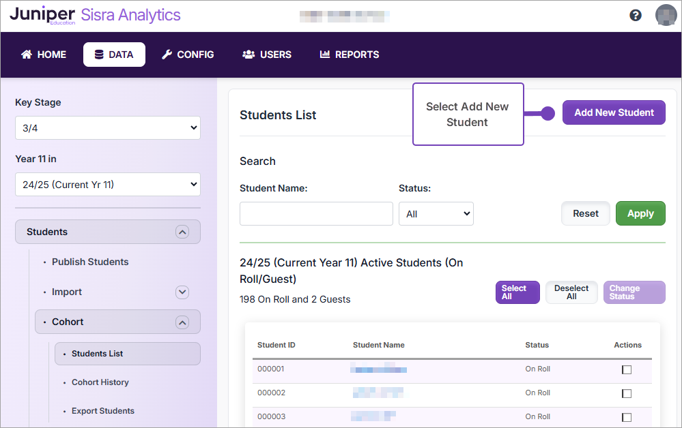Select the Juniper Education logo
This screenshot has height=428, width=682.
point(44,14)
